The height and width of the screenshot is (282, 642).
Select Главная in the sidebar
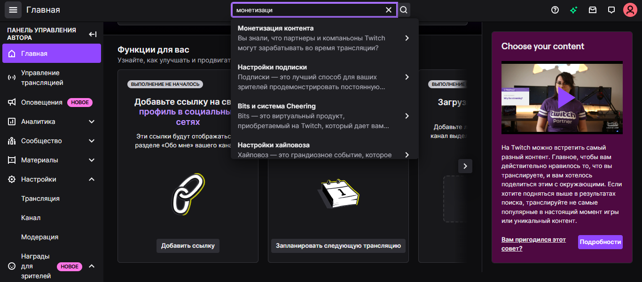(52, 53)
